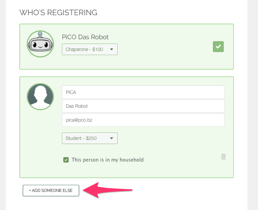258x210 pixels.
Task: Uncheck the green checkmark for PiCO Das Robot
Action: (x=218, y=47)
